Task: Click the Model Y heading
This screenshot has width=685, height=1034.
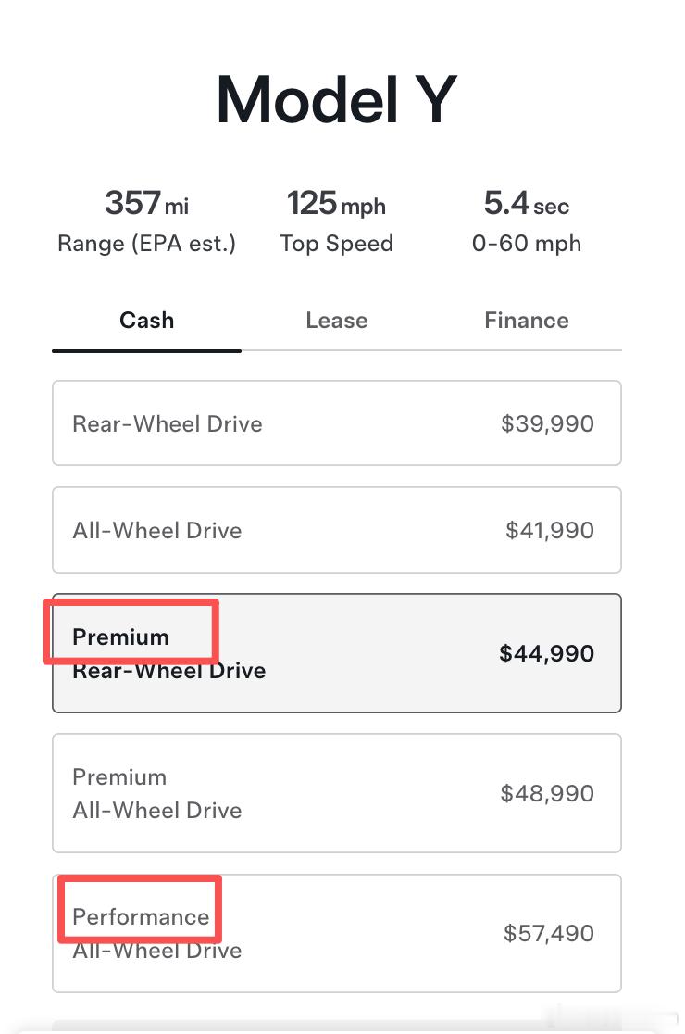Action: 336,100
